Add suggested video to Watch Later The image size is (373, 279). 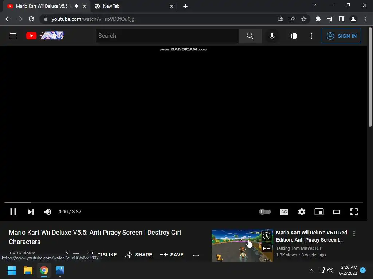click(267, 236)
